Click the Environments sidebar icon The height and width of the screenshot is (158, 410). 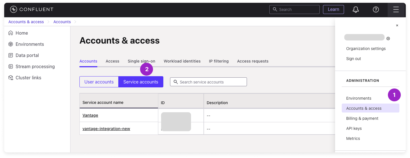point(11,44)
